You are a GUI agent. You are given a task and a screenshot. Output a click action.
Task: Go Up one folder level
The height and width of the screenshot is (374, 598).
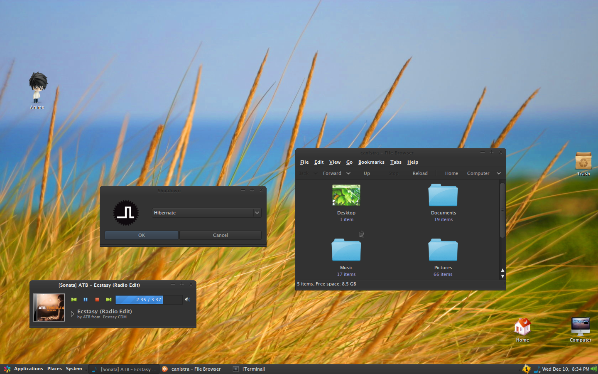pyautogui.click(x=367, y=173)
